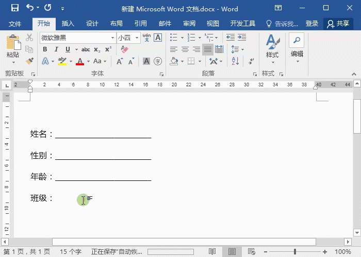Click the 登录 sign-in link
361x257 pixels.
point(312,24)
